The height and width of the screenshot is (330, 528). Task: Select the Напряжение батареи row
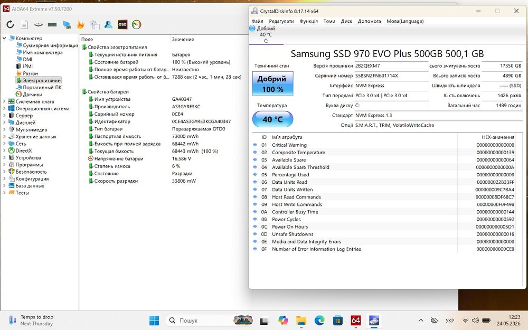point(164,158)
